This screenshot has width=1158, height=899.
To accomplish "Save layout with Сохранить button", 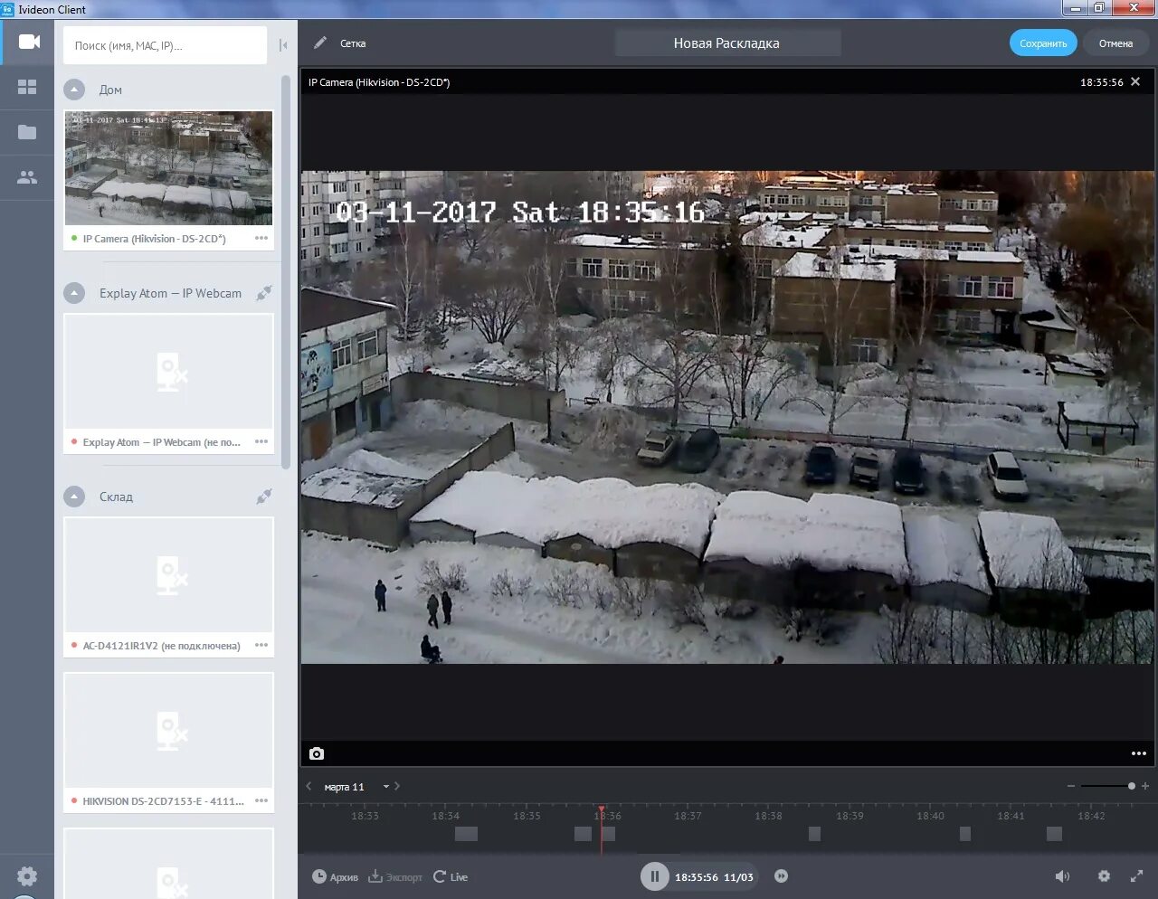I will click(1043, 43).
